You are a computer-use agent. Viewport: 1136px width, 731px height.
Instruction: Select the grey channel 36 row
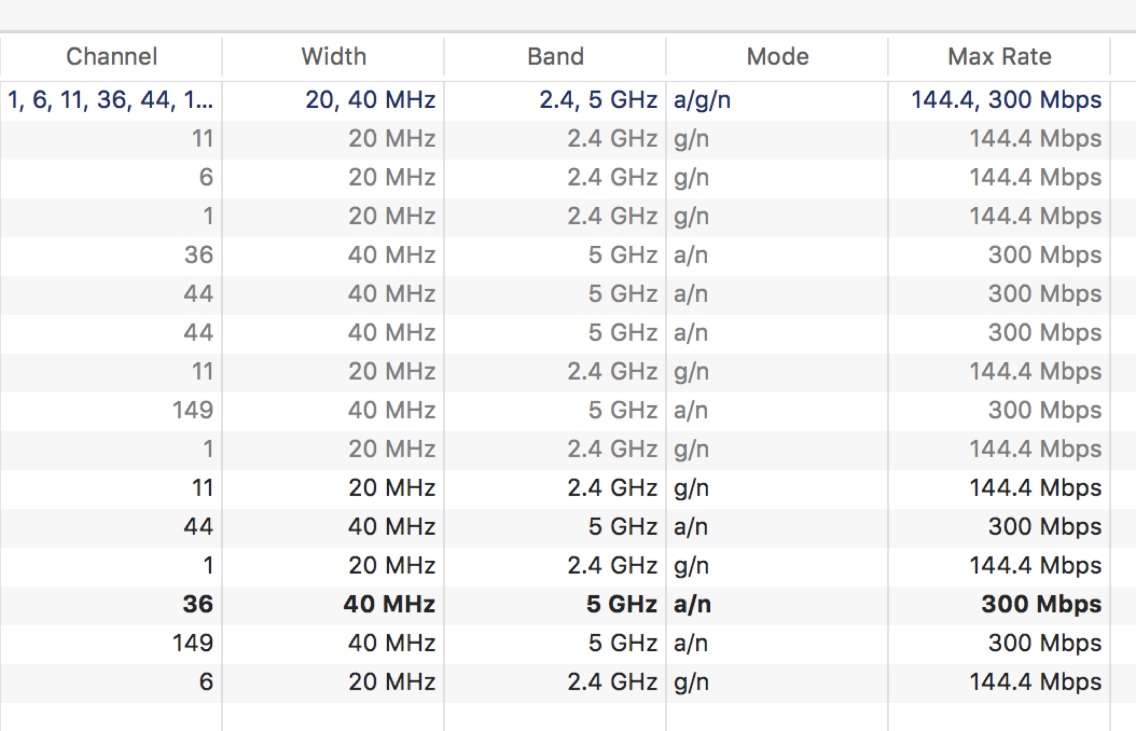click(568, 255)
